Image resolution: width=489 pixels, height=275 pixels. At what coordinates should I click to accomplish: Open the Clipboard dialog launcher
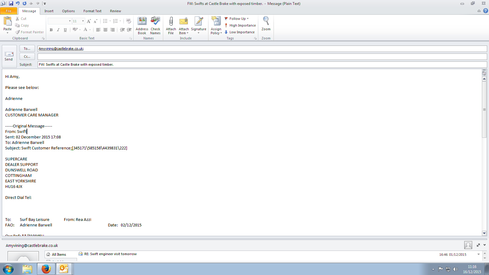pos(43,38)
